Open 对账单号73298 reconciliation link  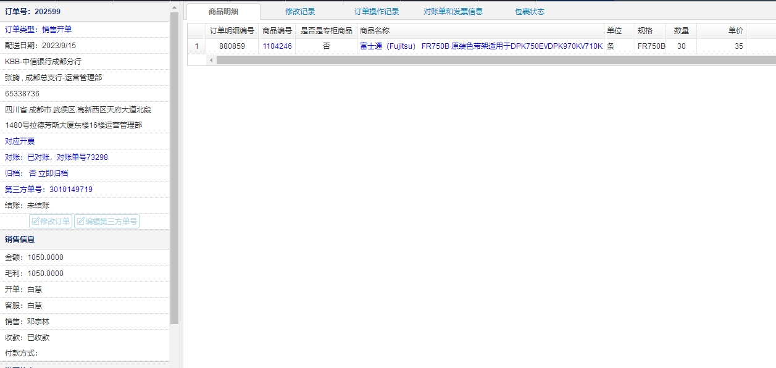(82, 157)
